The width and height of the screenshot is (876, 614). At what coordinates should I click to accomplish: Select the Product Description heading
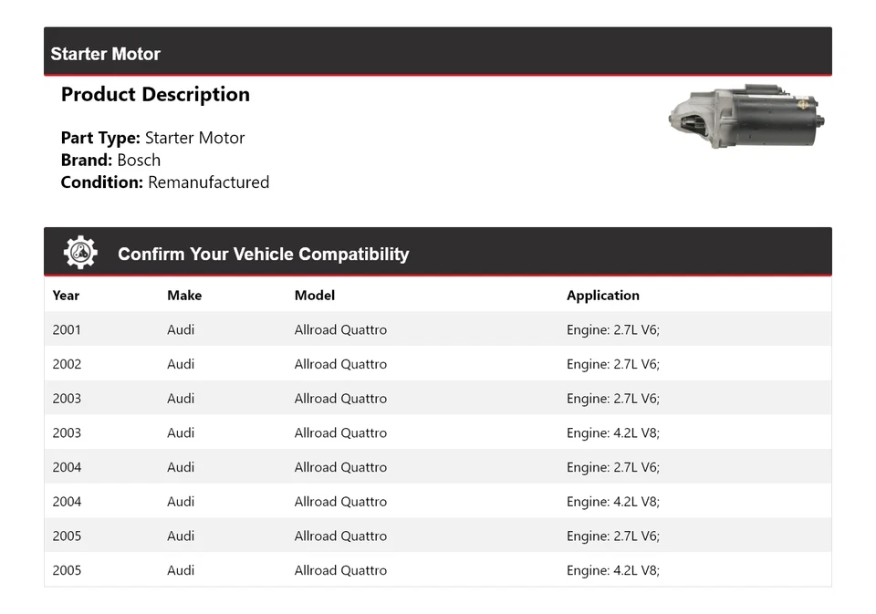coord(155,95)
